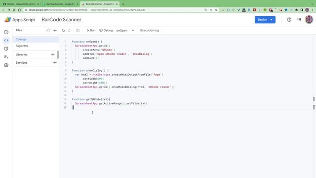Click the zoom magnifier icon in address bar
This screenshot has width=316, height=178.
coord(205,10)
